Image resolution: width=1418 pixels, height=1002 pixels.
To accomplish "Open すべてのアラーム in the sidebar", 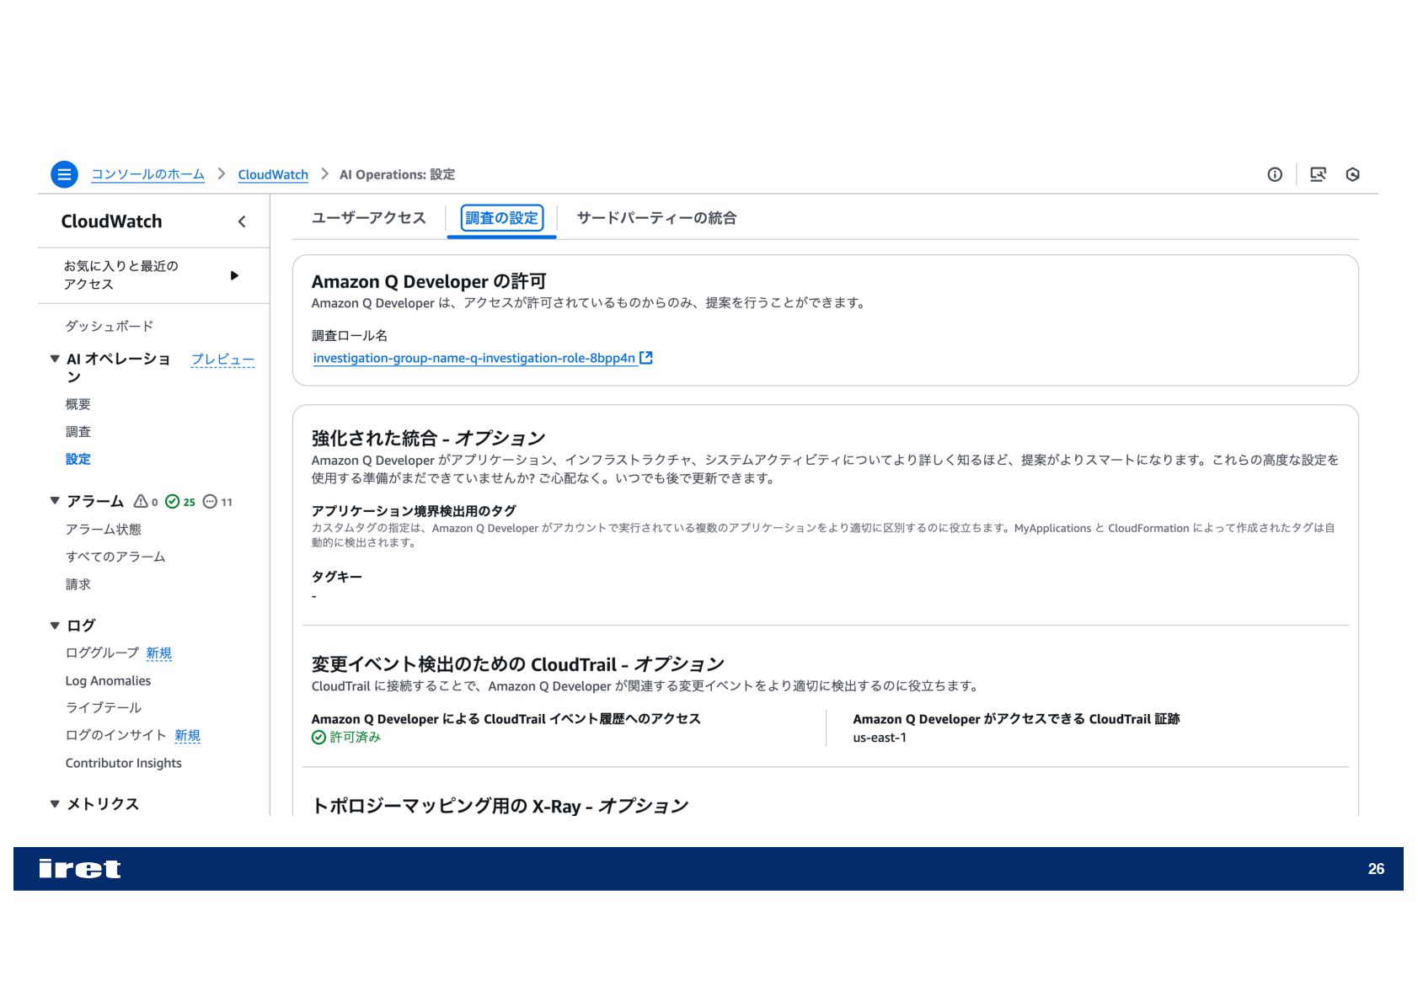I will 115,557.
